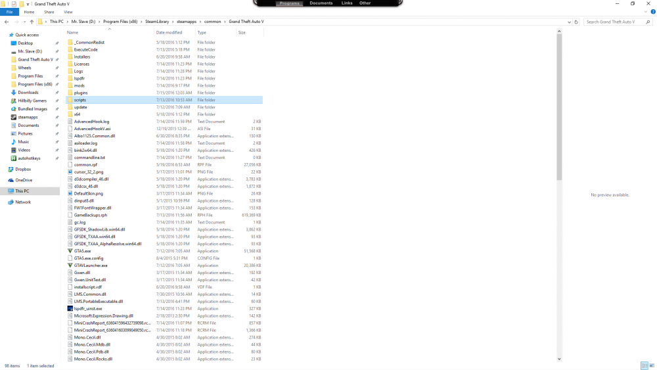Expand the ribbon with chevron arrow
Image resolution: width=657 pixels, height=370 pixels.
point(645,12)
